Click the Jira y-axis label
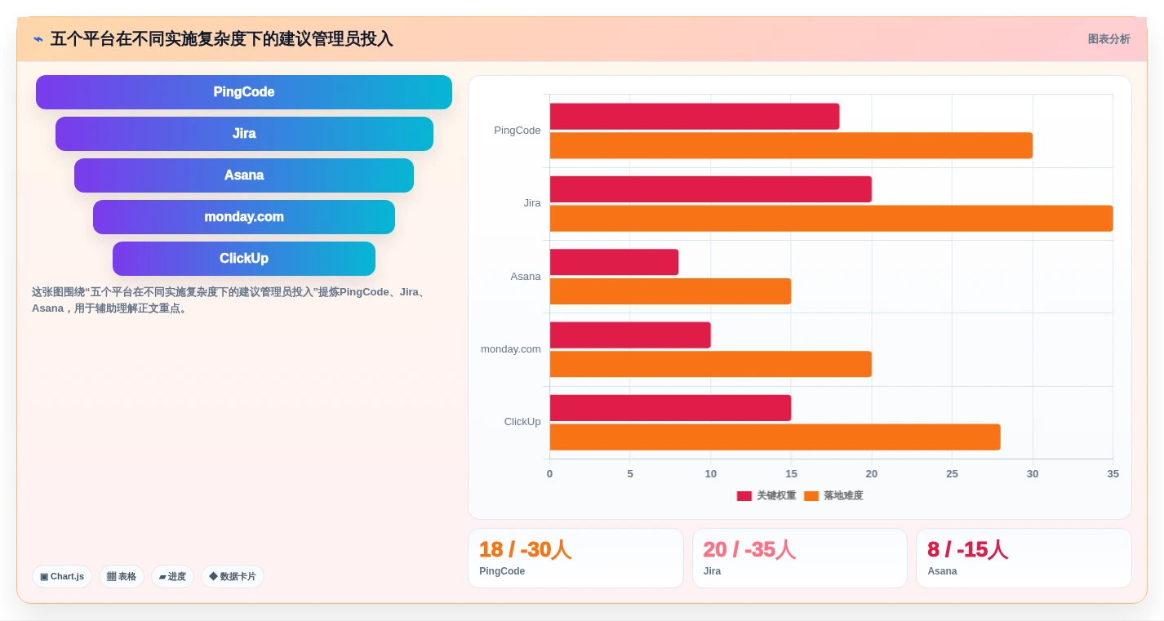The image size is (1164, 621). pyautogui.click(x=532, y=203)
